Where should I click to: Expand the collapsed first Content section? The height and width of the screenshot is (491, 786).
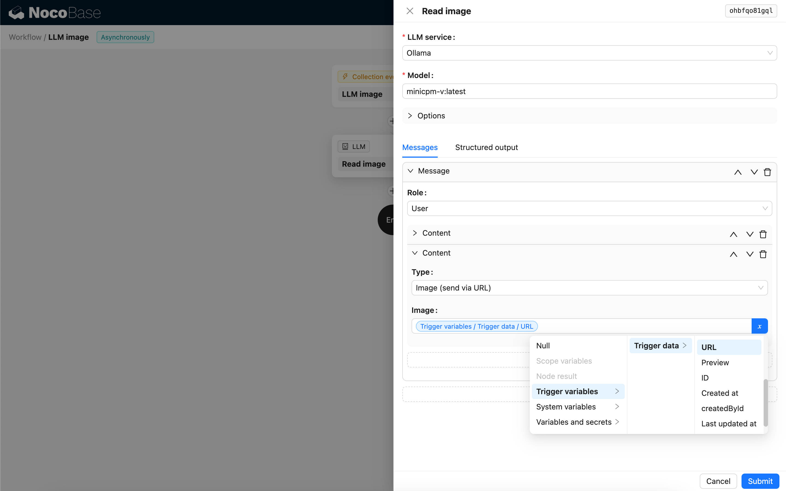click(x=436, y=233)
